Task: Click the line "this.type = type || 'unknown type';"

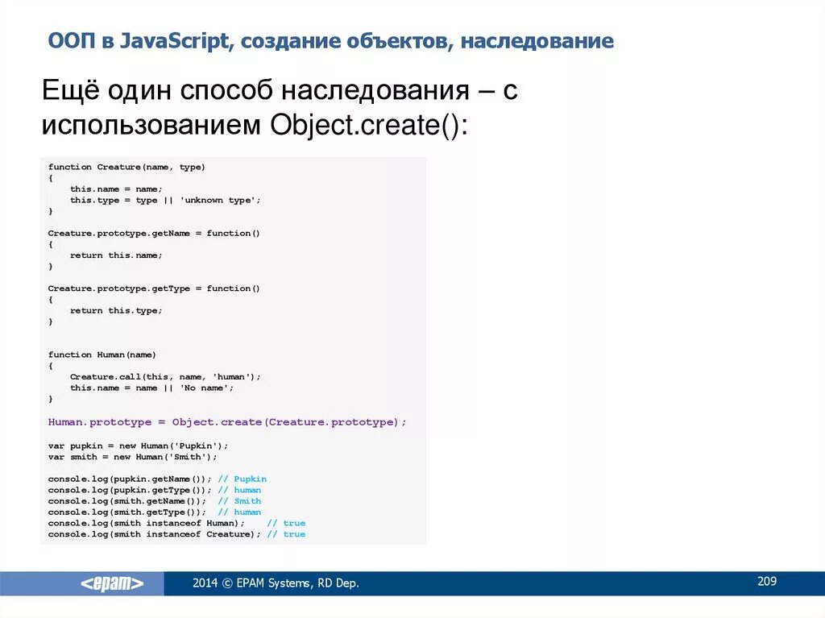Action: (x=165, y=200)
